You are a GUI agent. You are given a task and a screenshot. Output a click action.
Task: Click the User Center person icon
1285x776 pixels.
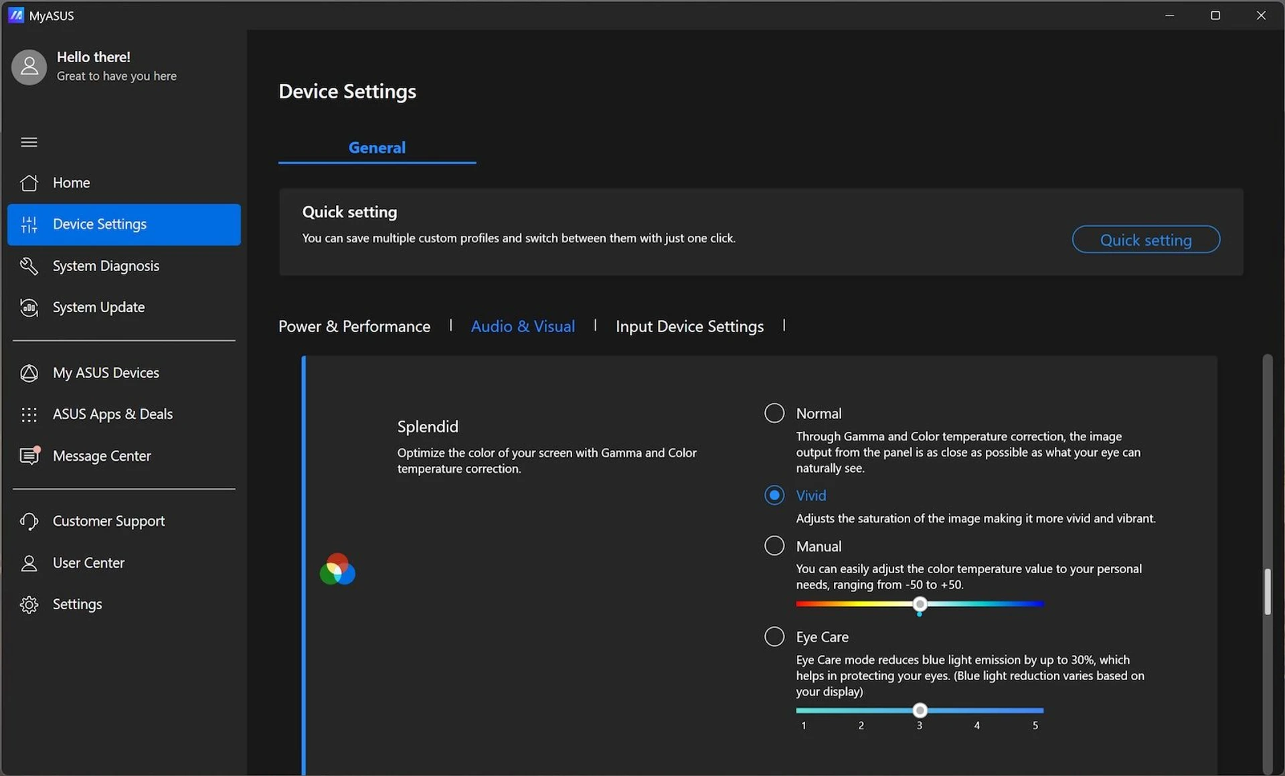coord(29,563)
